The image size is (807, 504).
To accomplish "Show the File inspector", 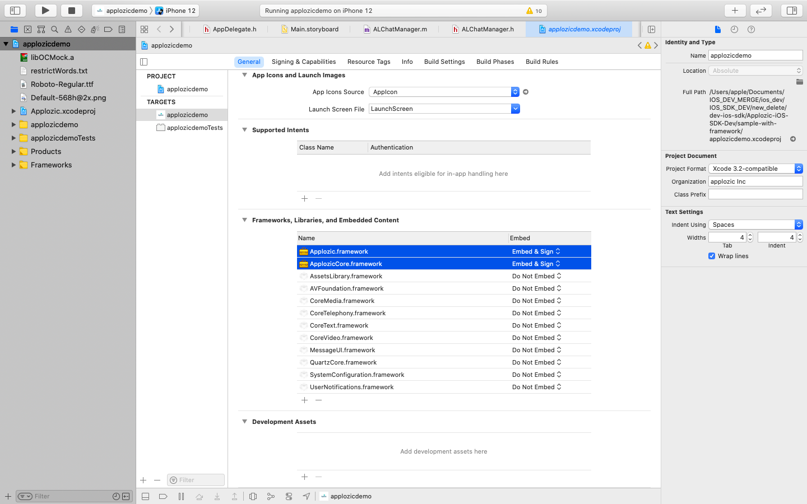I will pos(718,29).
